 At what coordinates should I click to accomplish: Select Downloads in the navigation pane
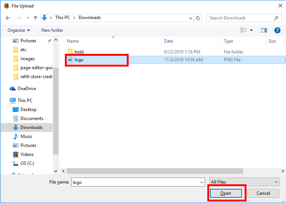tap(28, 127)
